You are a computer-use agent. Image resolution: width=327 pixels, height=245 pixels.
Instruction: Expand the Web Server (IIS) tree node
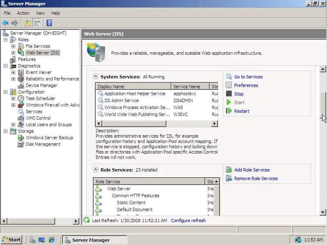tap(13, 53)
